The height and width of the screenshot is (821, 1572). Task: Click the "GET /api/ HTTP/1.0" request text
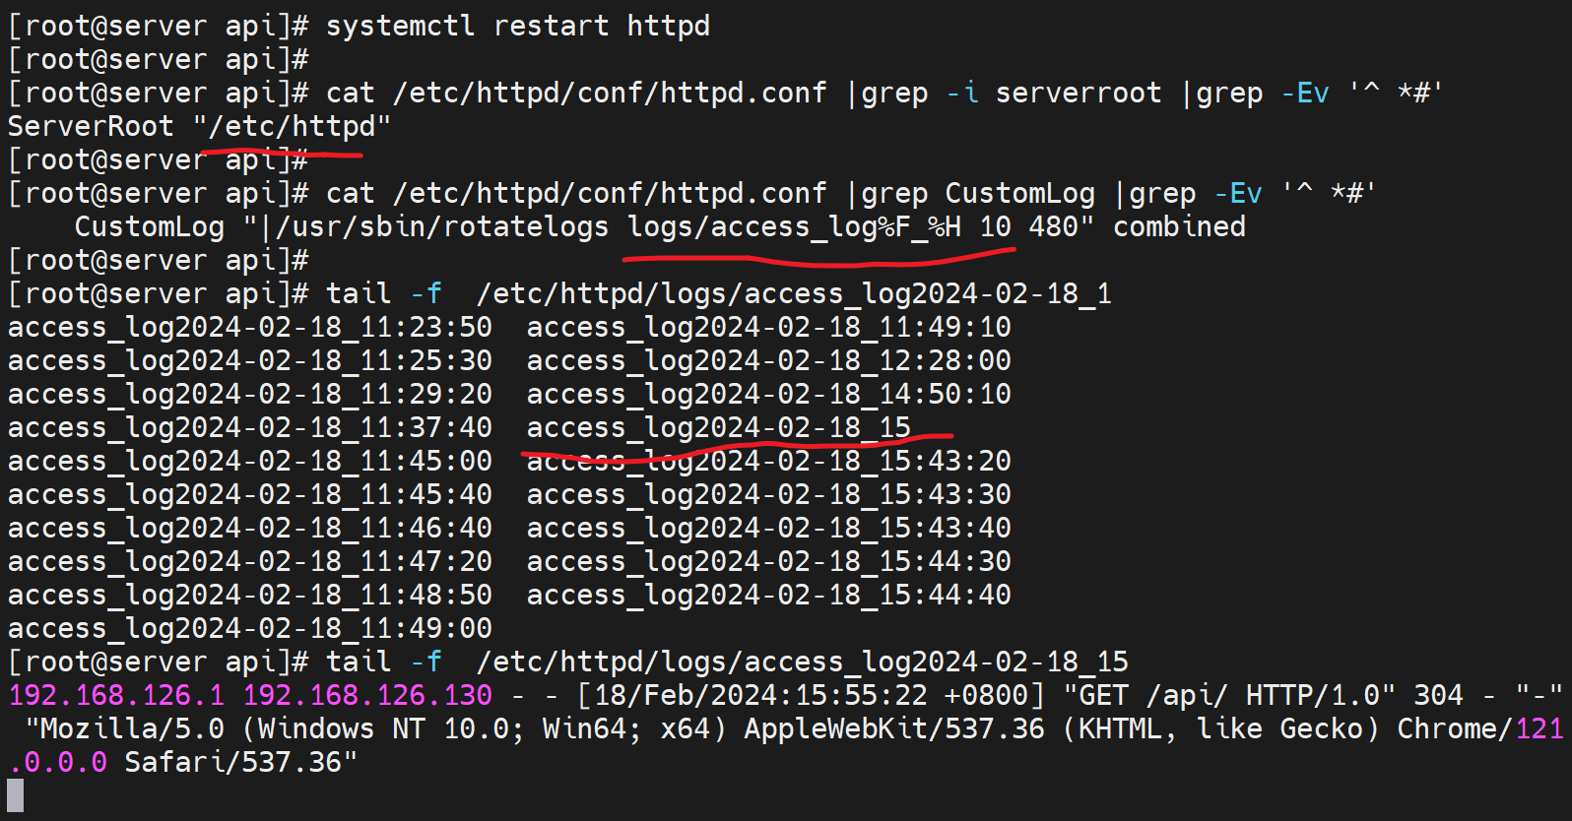1228,695
